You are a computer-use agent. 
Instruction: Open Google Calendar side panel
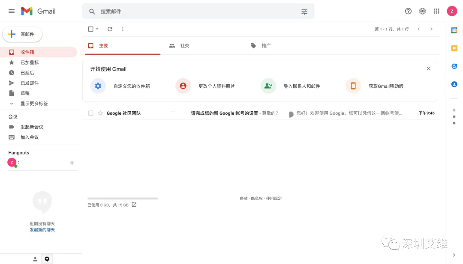454,30
